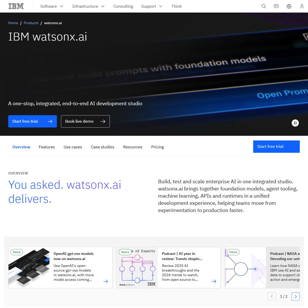Expand the Software menu
Viewport: 308px width, 308px height.
52,6
